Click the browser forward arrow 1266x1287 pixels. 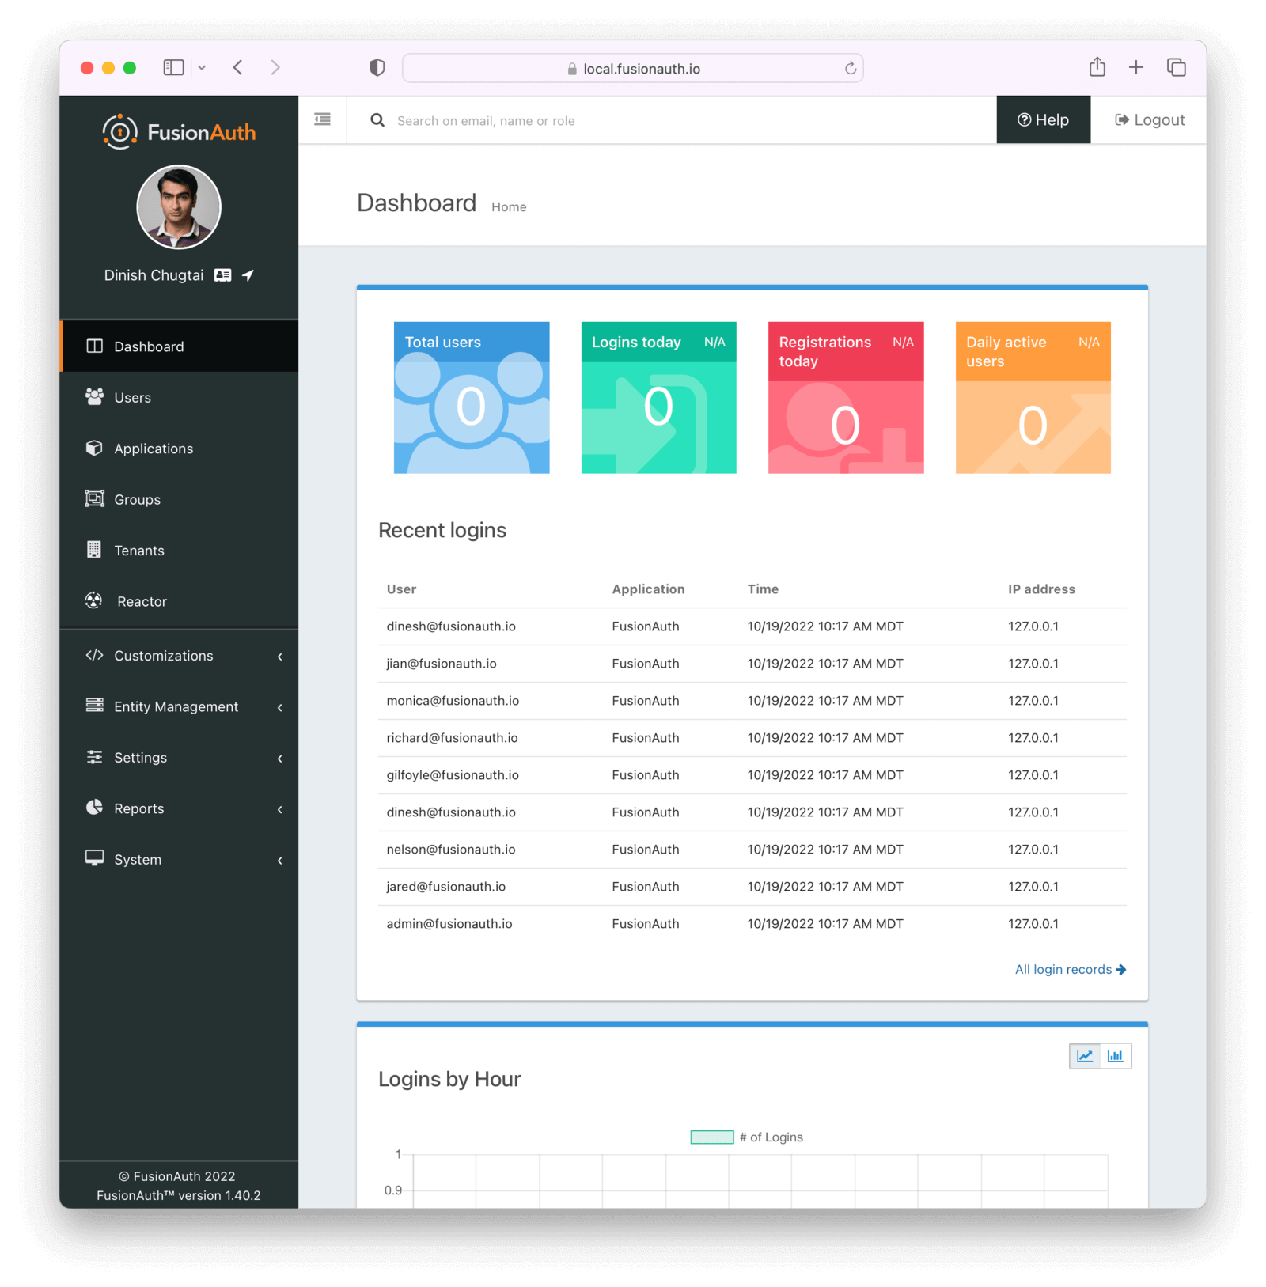pyautogui.click(x=275, y=68)
